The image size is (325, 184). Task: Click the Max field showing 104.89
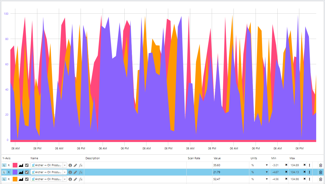tap(295, 165)
